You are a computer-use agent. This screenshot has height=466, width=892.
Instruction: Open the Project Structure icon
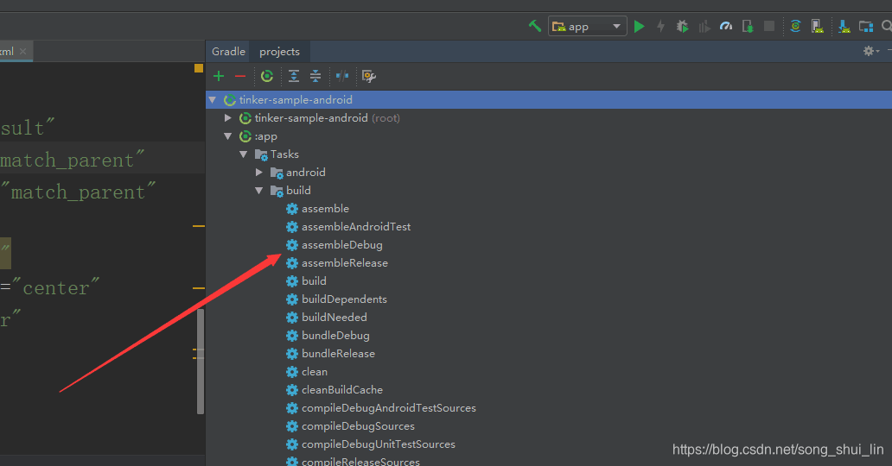[866, 26]
